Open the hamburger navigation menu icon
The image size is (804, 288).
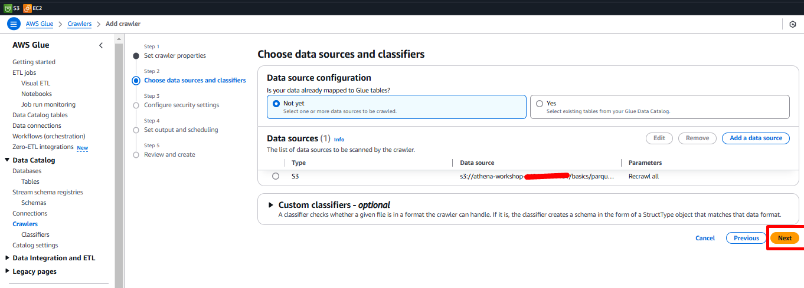pos(13,24)
